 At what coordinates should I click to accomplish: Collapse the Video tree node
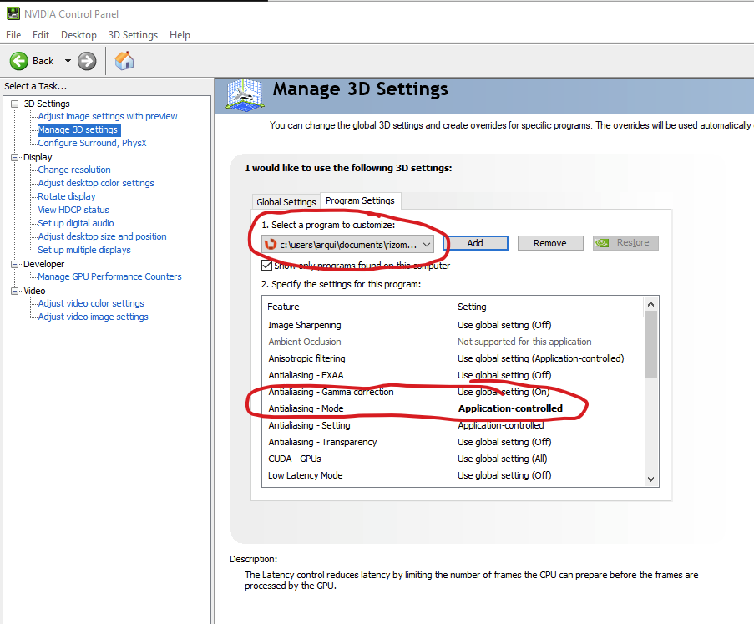click(x=15, y=291)
